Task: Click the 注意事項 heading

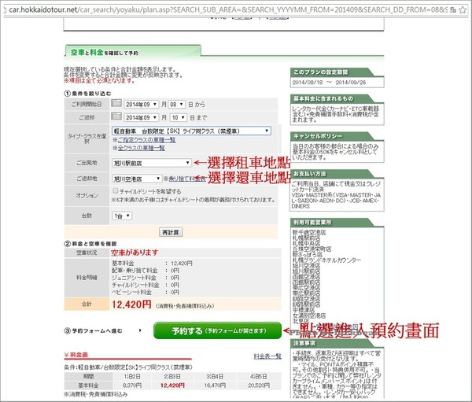Action: pyautogui.click(x=304, y=343)
